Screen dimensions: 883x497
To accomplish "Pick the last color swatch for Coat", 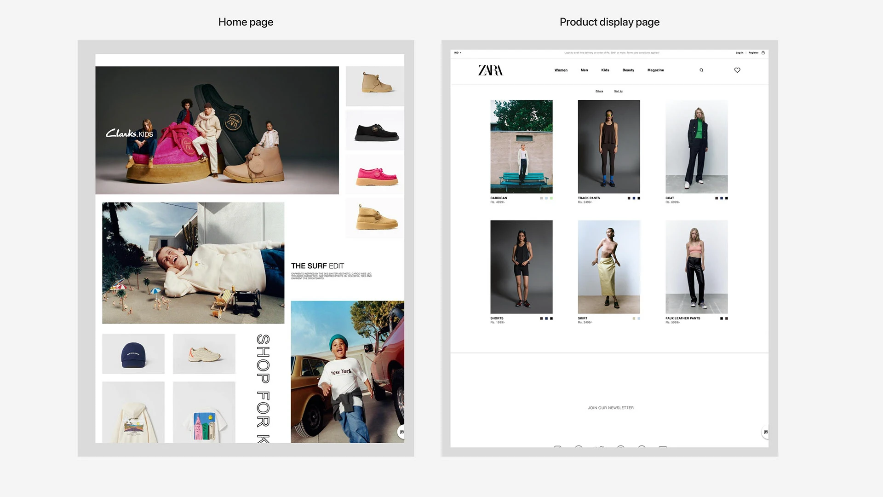I will (727, 198).
